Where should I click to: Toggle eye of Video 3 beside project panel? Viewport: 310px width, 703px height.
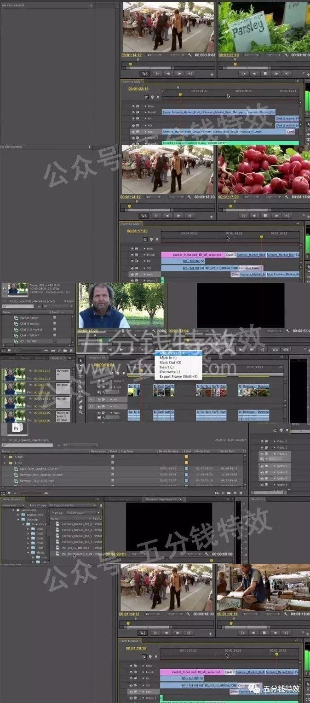(x=262, y=441)
